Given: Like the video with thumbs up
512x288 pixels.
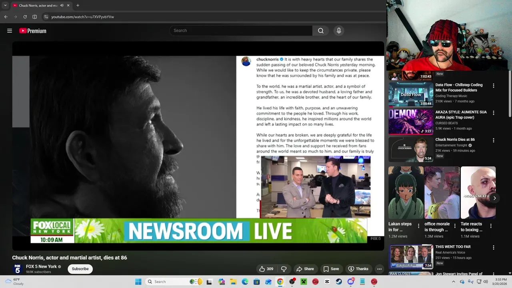Looking at the screenshot, I should click(266, 269).
